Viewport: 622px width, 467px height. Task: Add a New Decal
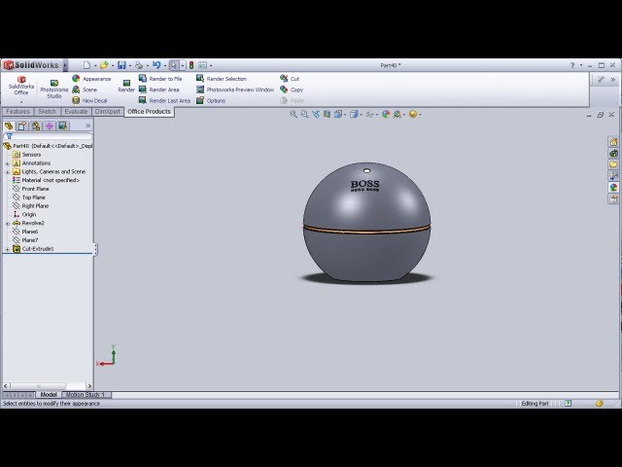(x=89, y=100)
